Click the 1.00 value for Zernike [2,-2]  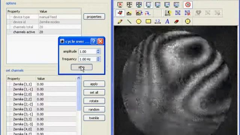click(x=40, y=104)
